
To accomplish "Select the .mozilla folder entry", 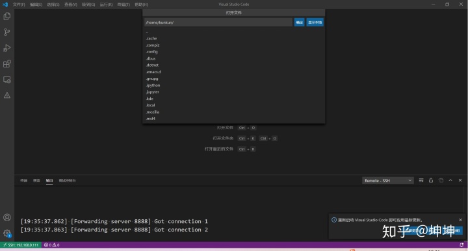I will pos(234,112).
